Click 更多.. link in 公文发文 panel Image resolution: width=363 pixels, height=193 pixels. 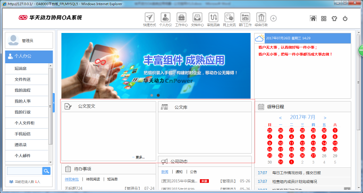pos(140,157)
